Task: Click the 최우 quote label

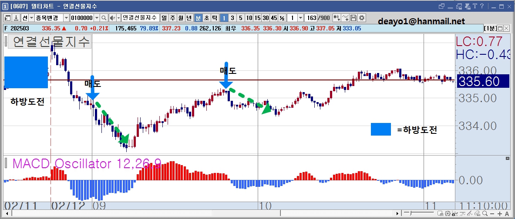Action: (230, 29)
